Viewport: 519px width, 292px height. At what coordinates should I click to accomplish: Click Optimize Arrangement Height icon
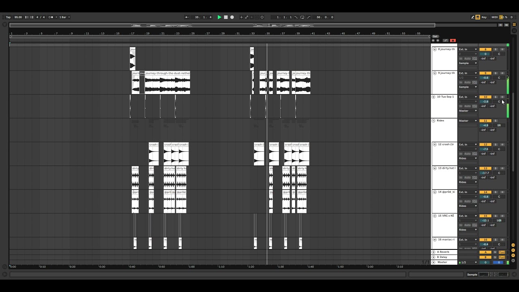coord(446,41)
